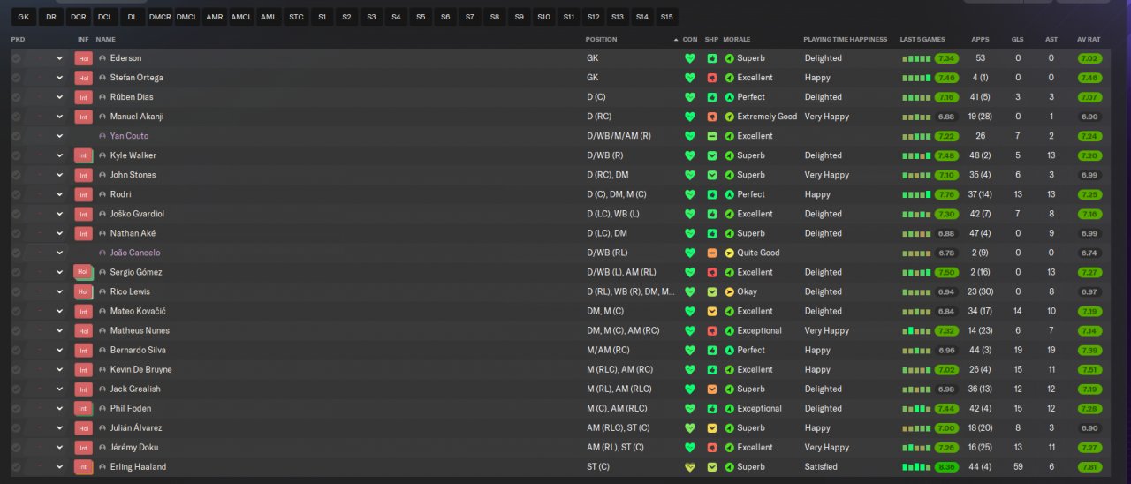Click Haaland's last 5 games form bars
The height and width of the screenshot is (484, 1131).
pyautogui.click(x=916, y=466)
